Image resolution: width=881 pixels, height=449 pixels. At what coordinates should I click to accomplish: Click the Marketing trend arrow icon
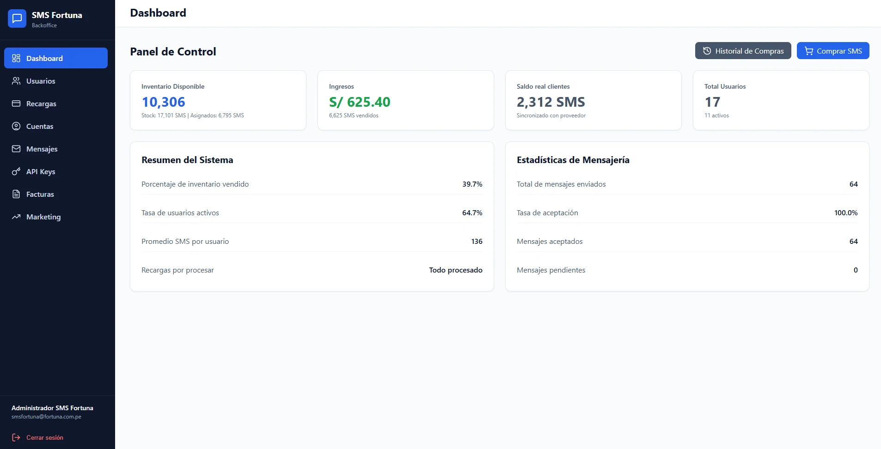tap(16, 217)
